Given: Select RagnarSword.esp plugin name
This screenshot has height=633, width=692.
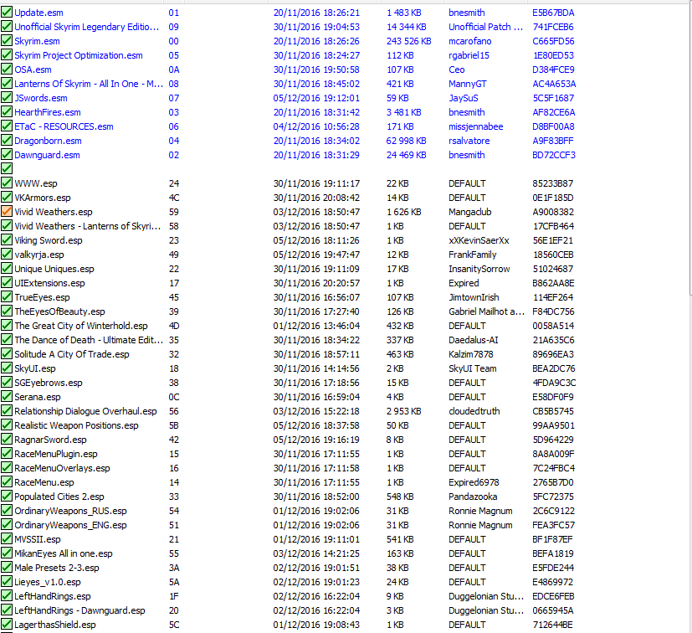Looking at the screenshot, I should click(x=50, y=440).
